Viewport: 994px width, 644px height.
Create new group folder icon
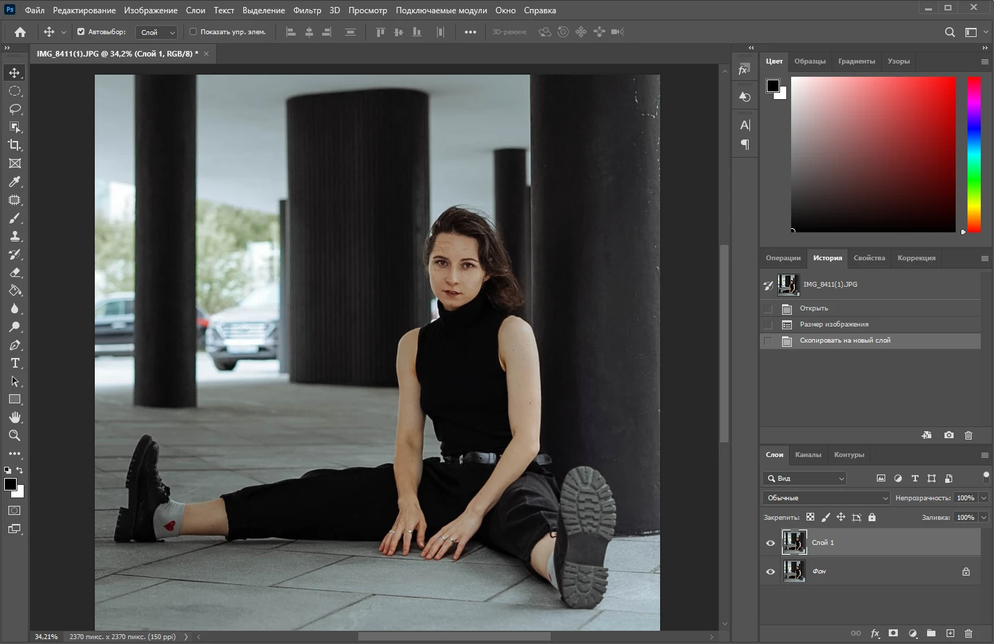click(931, 633)
